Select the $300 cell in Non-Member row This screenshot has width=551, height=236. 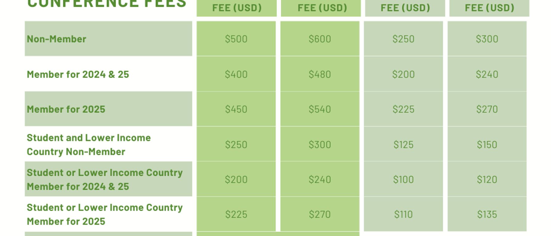487,39
